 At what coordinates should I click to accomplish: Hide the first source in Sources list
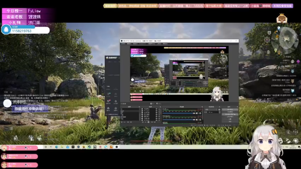point(157,109)
